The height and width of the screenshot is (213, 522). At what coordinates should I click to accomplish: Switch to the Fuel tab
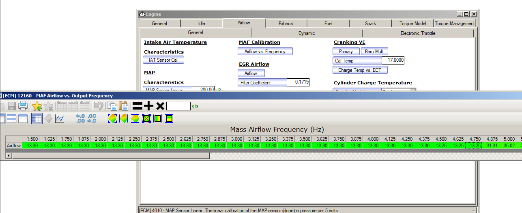tap(329, 24)
